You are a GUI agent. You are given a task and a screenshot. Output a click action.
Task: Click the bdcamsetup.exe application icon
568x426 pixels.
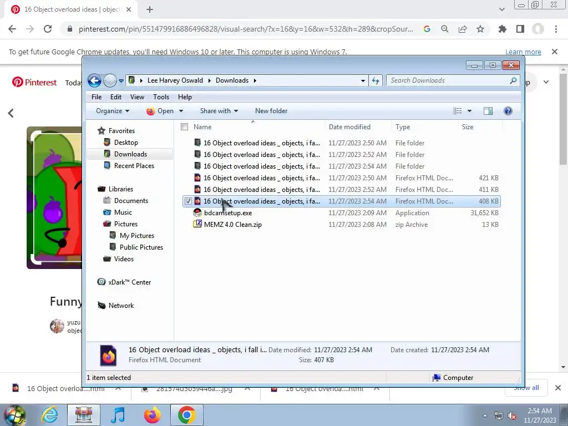(x=197, y=212)
